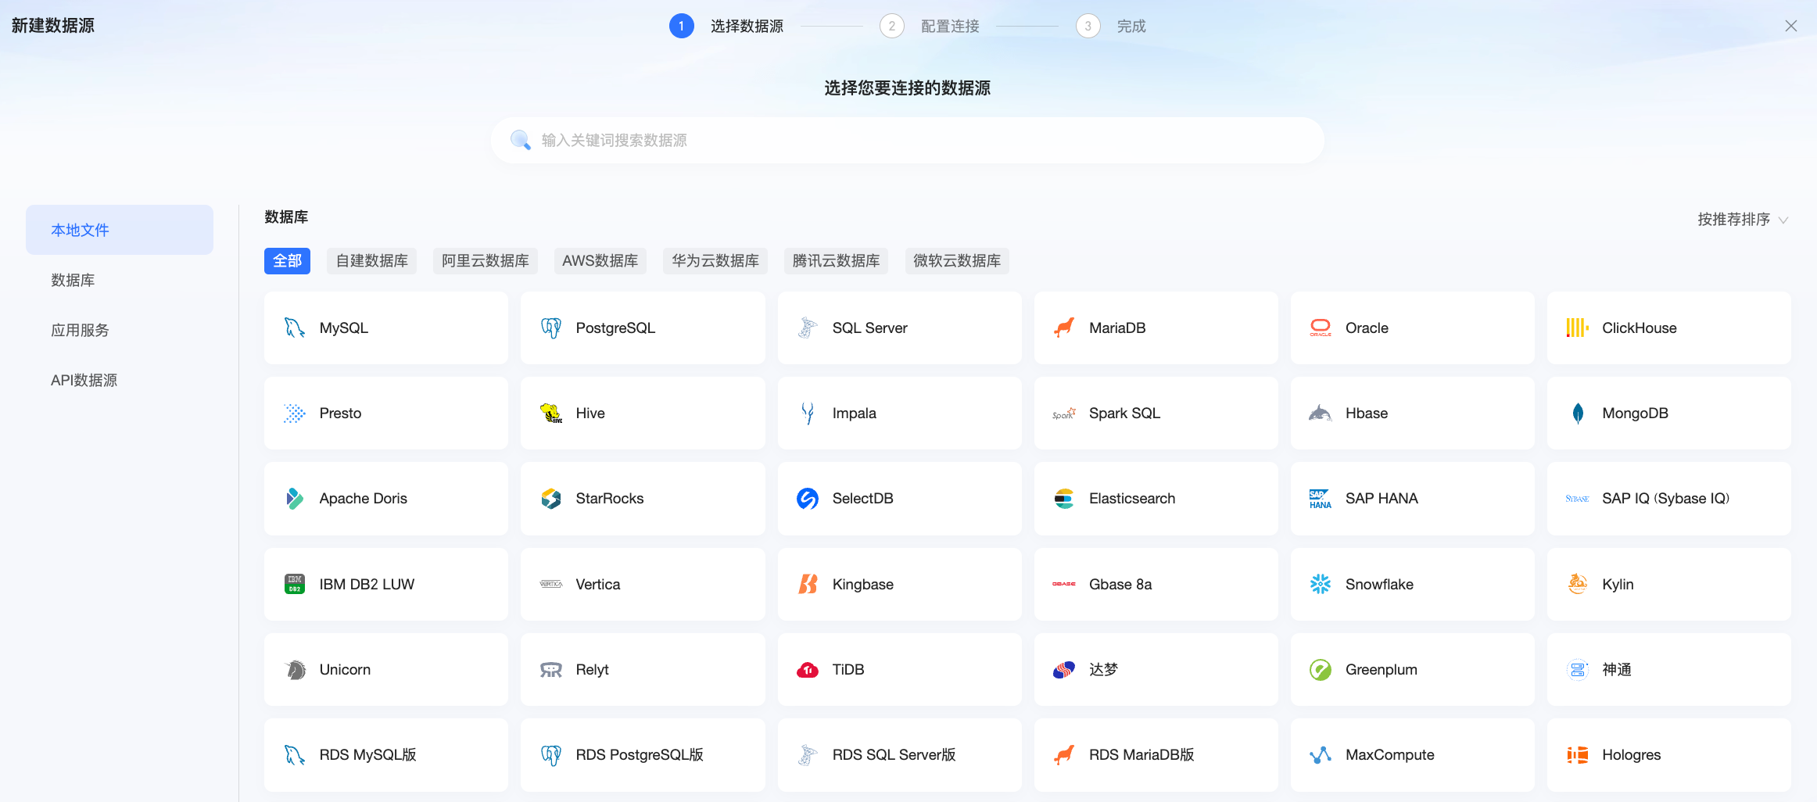Image resolution: width=1817 pixels, height=802 pixels.
Task: Click the TiDB red cloud icon
Action: (808, 670)
